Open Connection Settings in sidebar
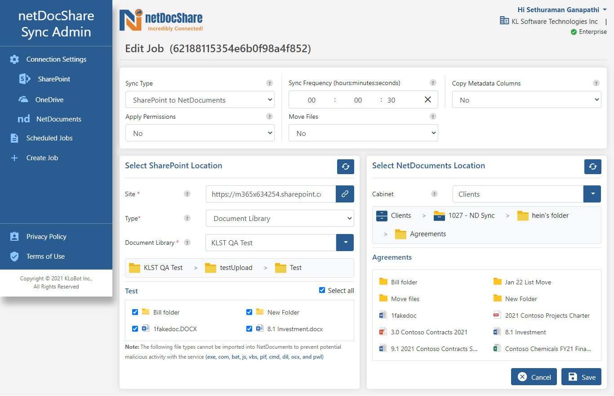 point(56,59)
